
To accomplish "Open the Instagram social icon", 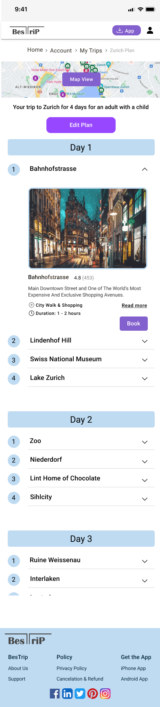I will point(105,694).
